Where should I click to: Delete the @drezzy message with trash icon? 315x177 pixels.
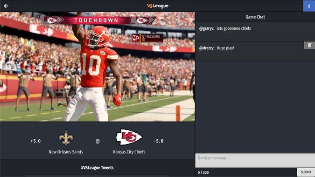(x=309, y=45)
